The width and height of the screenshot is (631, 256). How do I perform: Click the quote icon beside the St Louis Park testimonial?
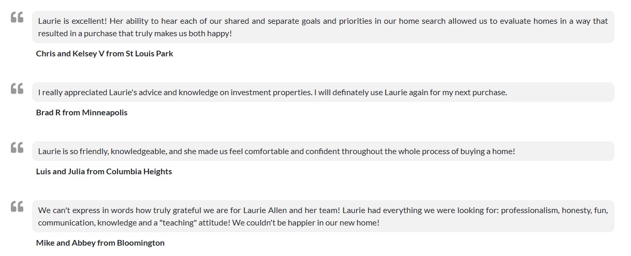click(x=17, y=18)
